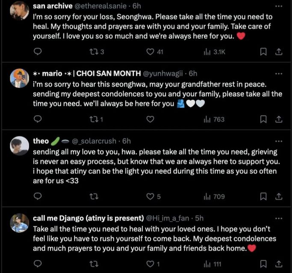Open more options on theo's tweet

pyautogui.click(x=279, y=141)
